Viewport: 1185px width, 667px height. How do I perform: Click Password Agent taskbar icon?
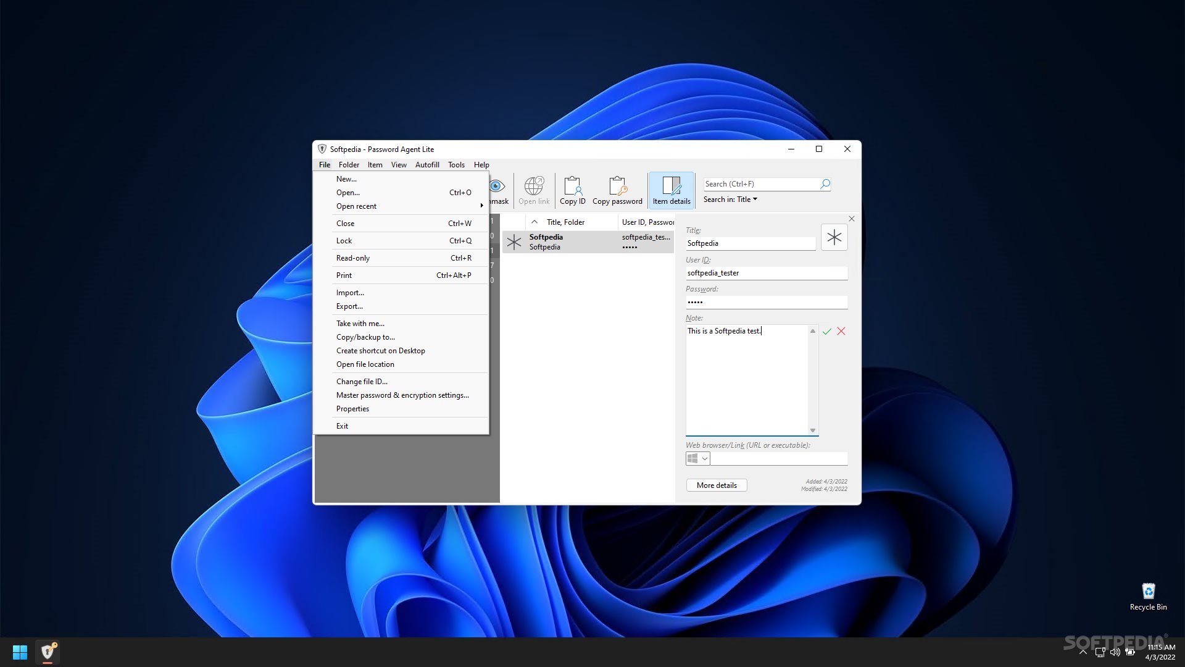pyautogui.click(x=48, y=652)
